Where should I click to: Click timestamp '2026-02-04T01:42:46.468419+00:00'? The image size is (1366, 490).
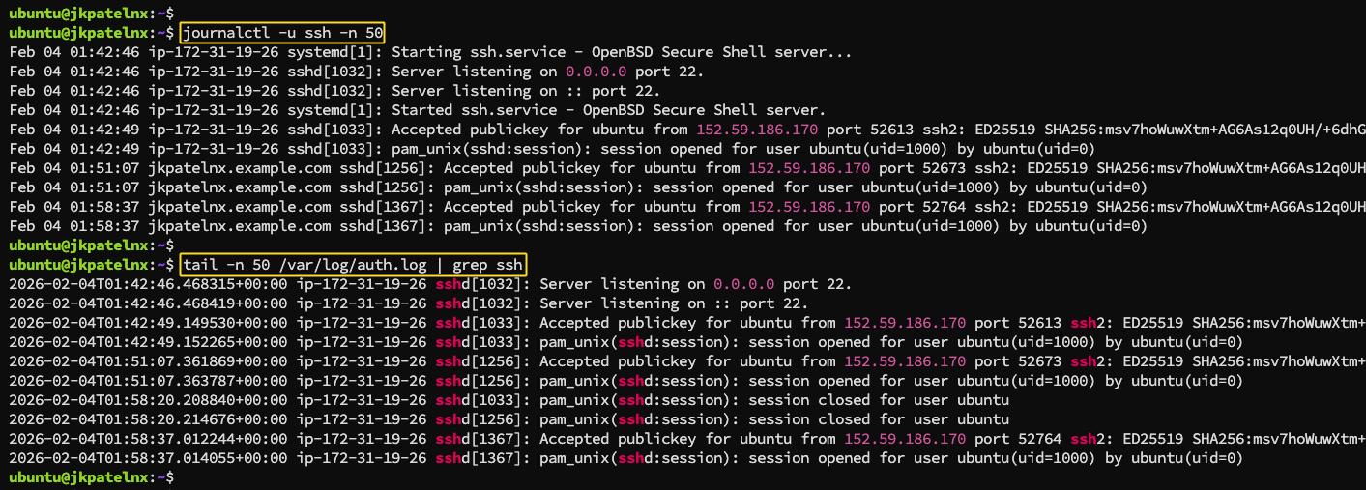(148, 303)
